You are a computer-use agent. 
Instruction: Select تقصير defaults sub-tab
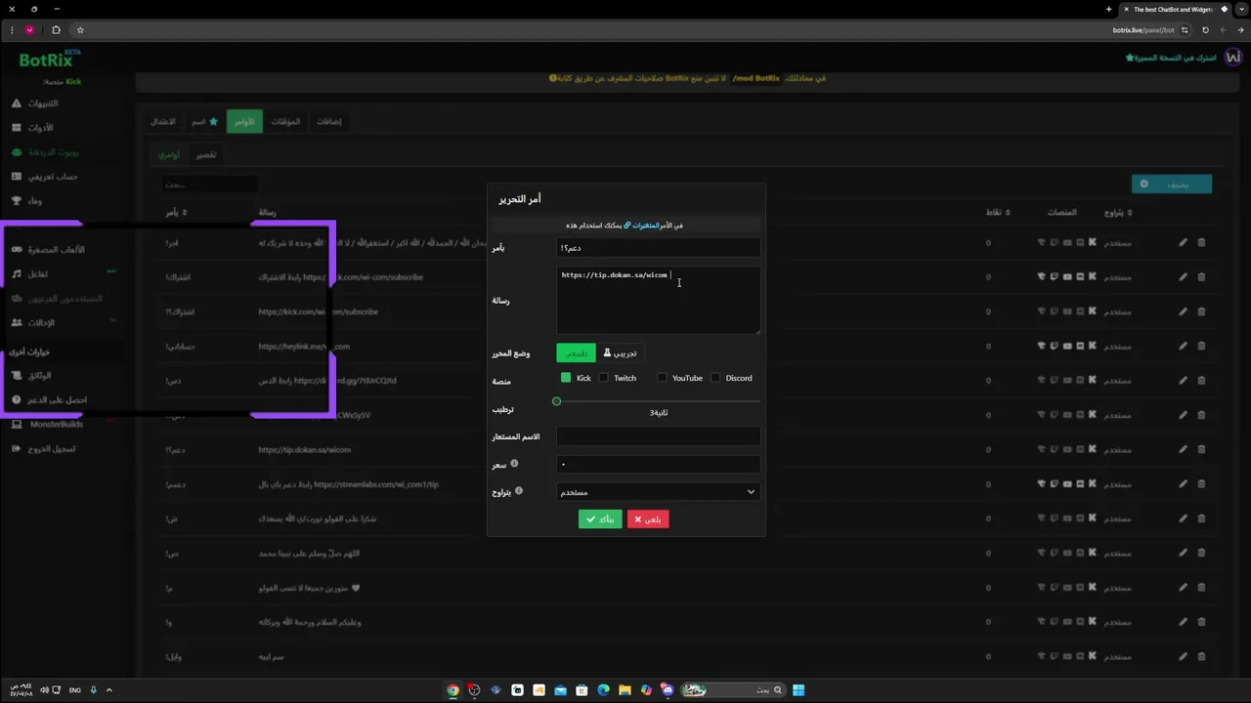[206, 154]
